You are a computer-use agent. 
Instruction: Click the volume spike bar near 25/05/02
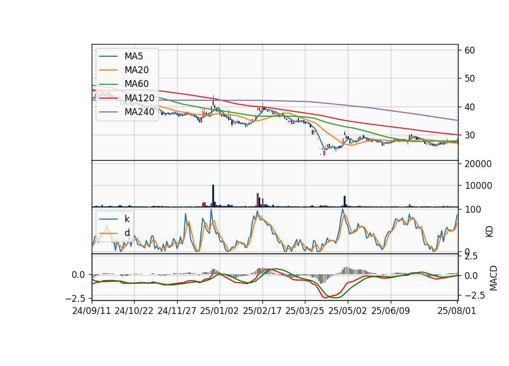(345, 202)
